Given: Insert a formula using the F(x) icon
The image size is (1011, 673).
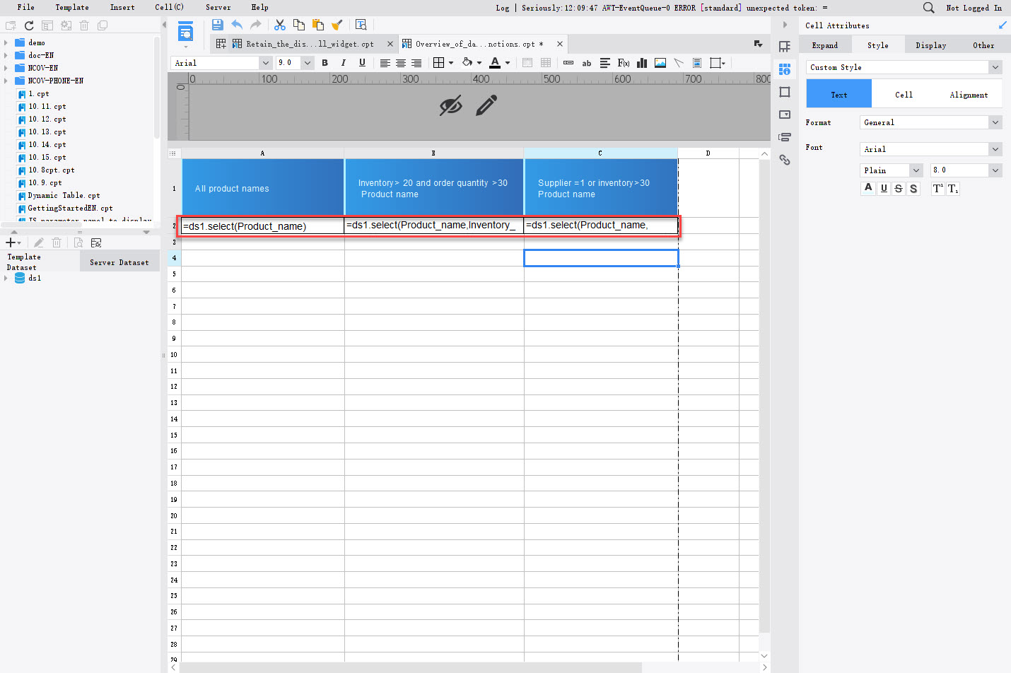Looking at the screenshot, I should pos(623,63).
